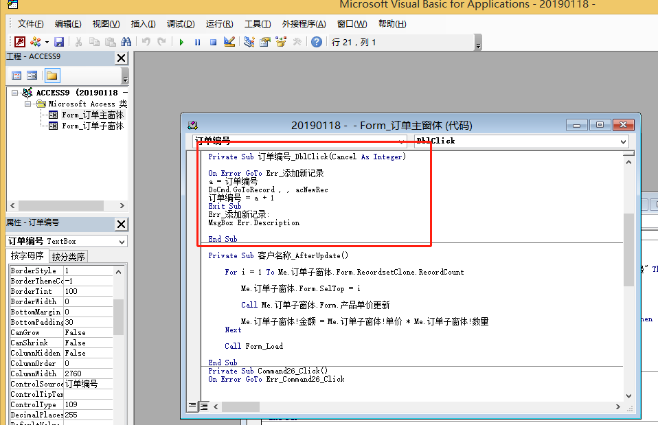Image resolution: width=658 pixels, height=425 pixels.
Task: Select the ColumnWidth value 2760
Action: 89,374
